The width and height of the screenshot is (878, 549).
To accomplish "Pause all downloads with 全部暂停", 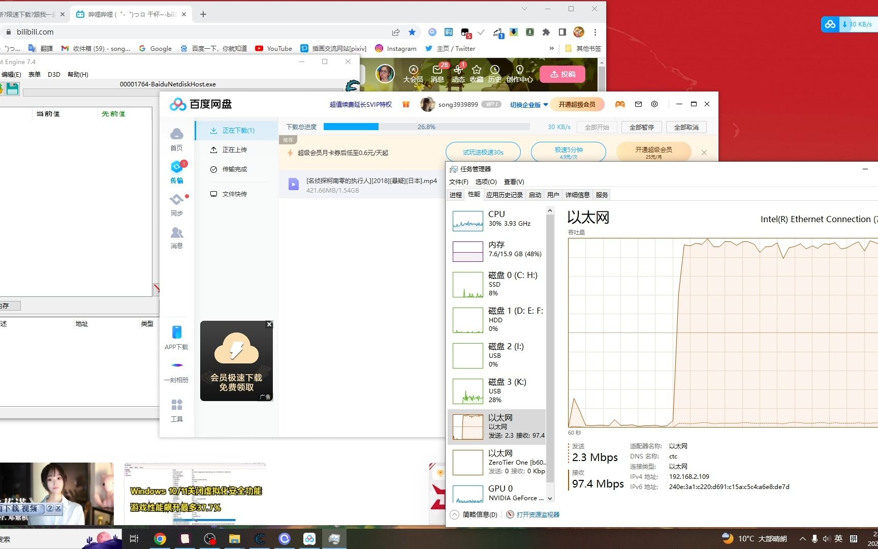I will (641, 127).
